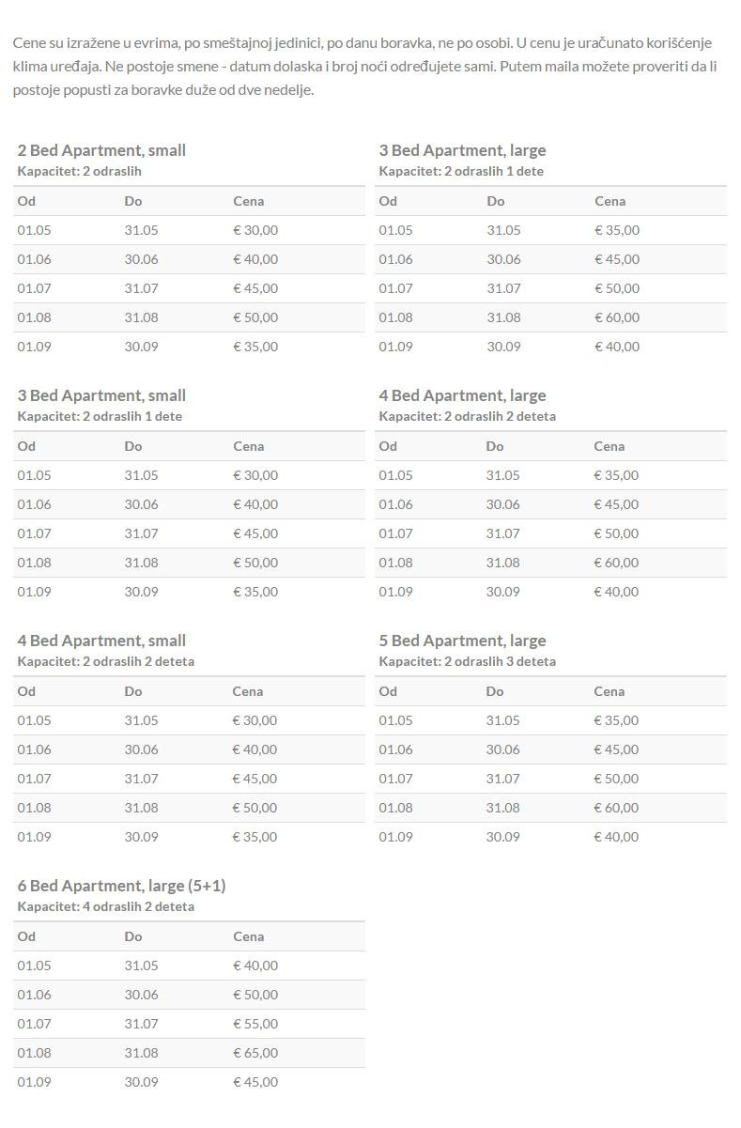The image size is (741, 1128).
Task: Click the '5 Bed Apartment, large' heading
Action: (x=462, y=641)
